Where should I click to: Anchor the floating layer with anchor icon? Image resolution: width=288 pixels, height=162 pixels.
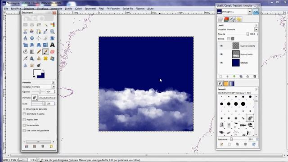[x=247, y=76]
